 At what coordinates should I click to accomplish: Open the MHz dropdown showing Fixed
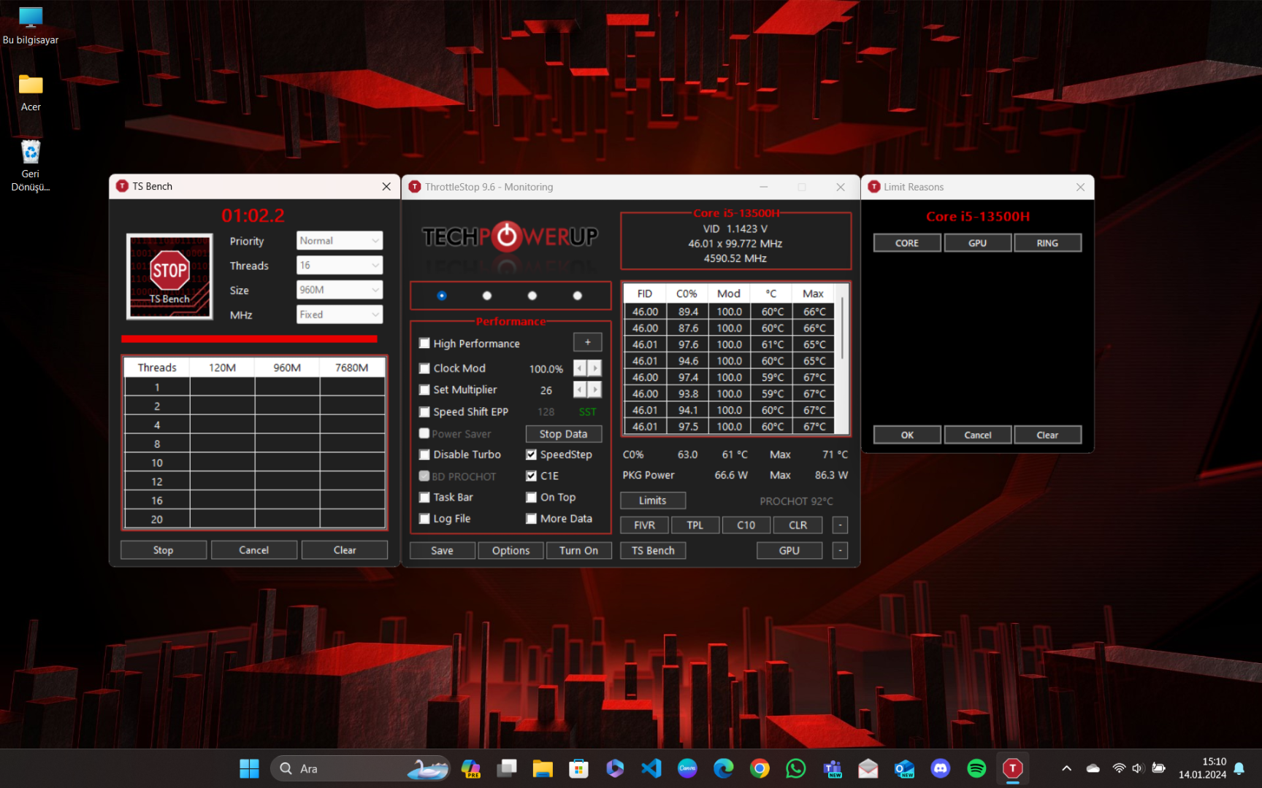340,315
